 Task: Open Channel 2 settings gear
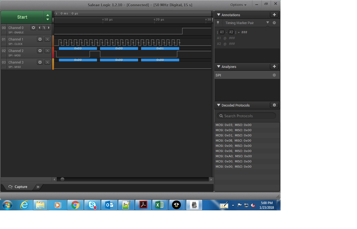[x=40, y=51]
